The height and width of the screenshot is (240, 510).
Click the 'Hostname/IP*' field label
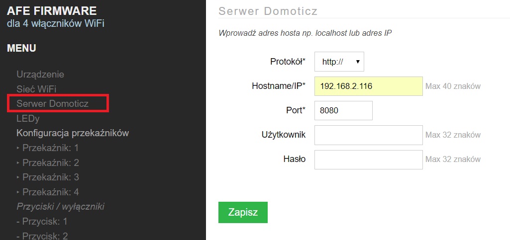click(279, 86)
